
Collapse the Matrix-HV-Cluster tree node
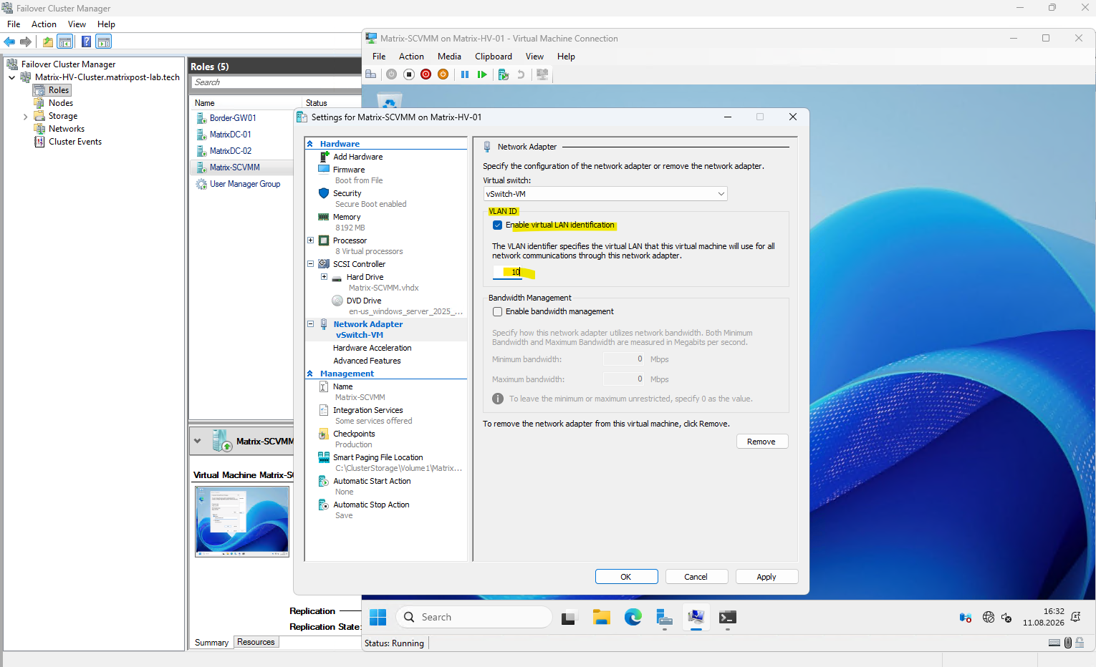(11, 77)
